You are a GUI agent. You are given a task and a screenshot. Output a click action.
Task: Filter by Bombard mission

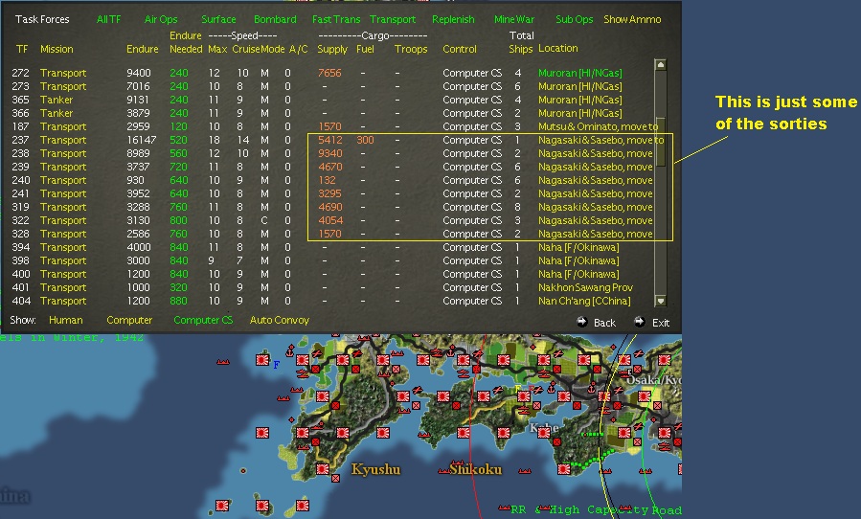point(275,19)
